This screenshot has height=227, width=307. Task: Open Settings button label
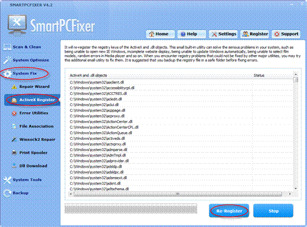[x=227, y=34]
